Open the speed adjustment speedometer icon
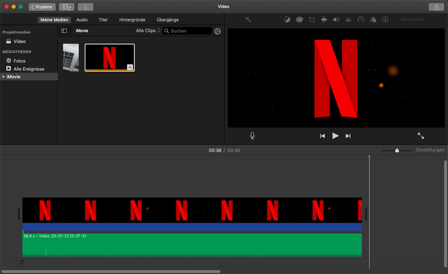The image size is (448, 274). pos(360,19)
